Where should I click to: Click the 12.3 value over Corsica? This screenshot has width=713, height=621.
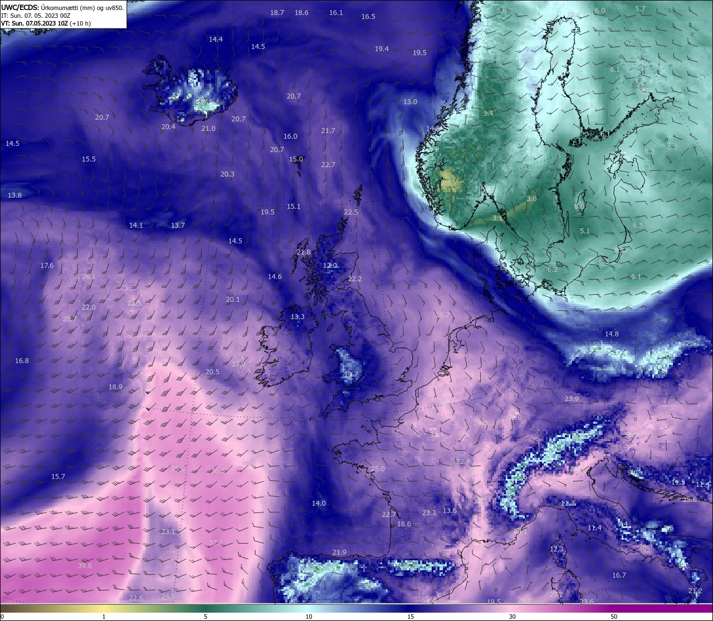click(x=556, y=549)
